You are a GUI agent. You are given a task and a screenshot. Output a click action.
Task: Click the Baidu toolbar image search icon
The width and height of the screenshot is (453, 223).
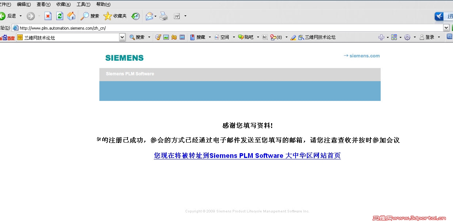pos(166,37)
